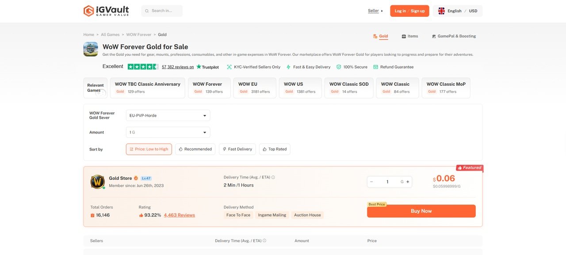
Task: Switch to the Items tab
Action: [x=410, y=36]
